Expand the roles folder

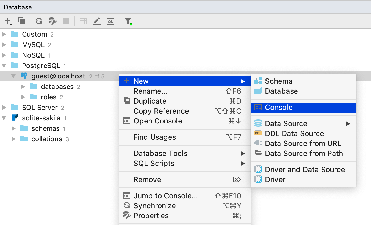(23, 97)
